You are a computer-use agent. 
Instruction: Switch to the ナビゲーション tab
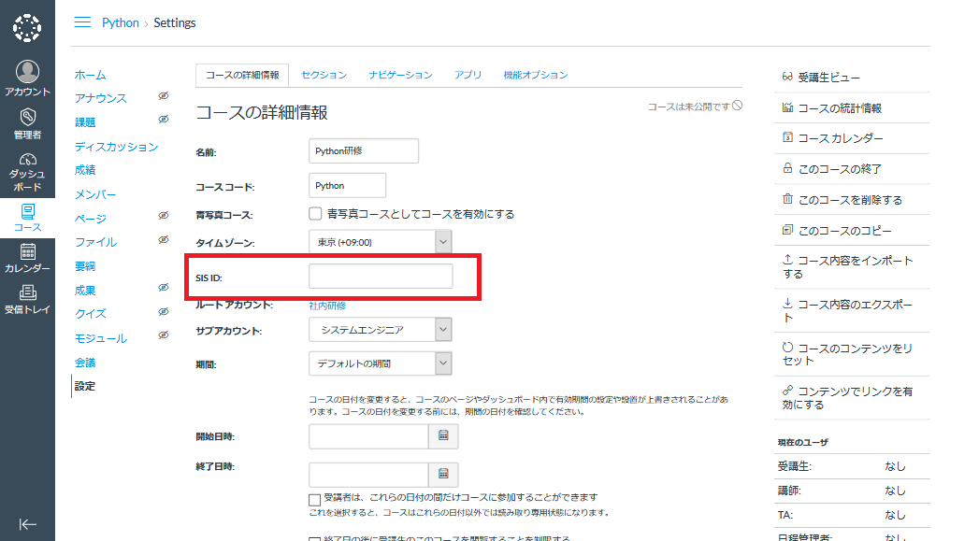pos(400,75)
